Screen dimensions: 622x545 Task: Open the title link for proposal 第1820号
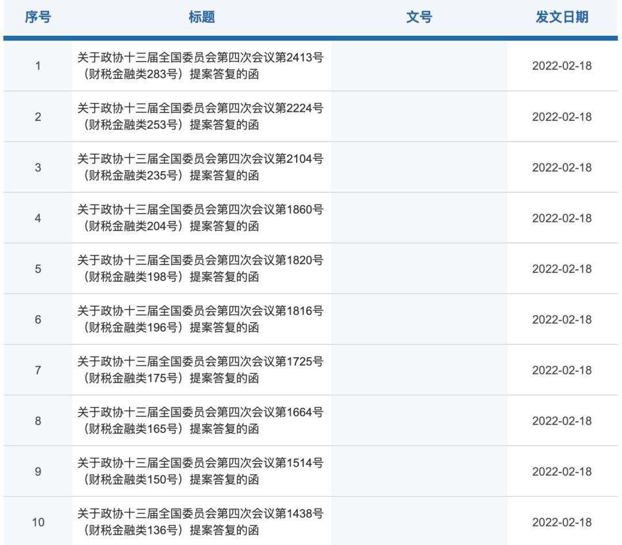200,268
